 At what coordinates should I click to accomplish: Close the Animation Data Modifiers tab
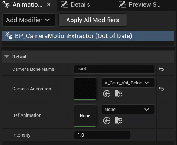(x=49, y=5)
